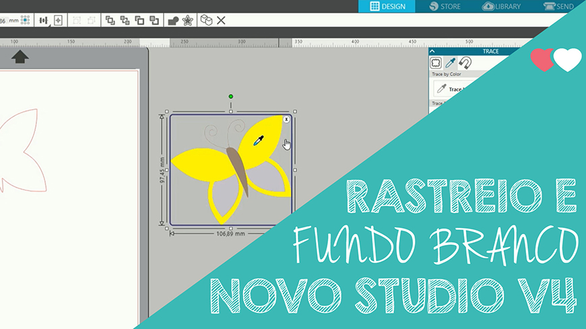This screenshot has height=329, width=586.
Task: Click the 3D cubes icon in toolbar
Action: point(206,20)
